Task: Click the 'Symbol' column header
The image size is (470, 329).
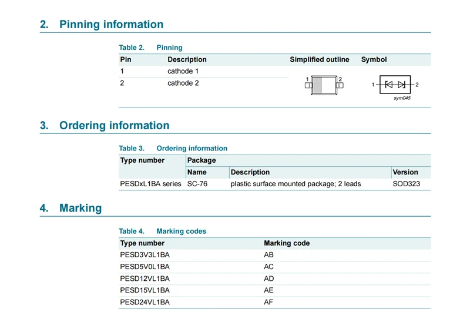Action: click(374, 59)
